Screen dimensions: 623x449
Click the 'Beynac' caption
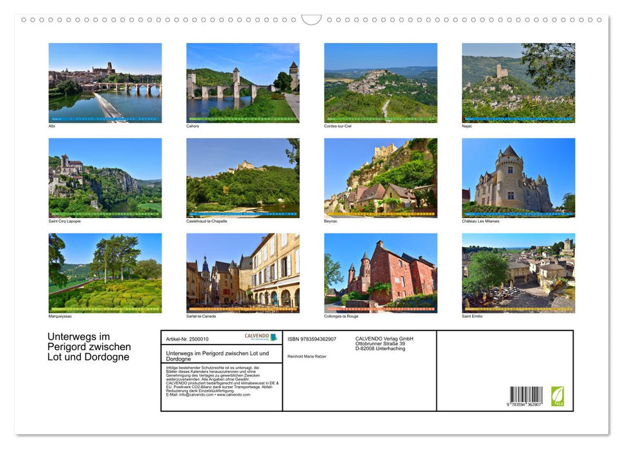(330, 221)
